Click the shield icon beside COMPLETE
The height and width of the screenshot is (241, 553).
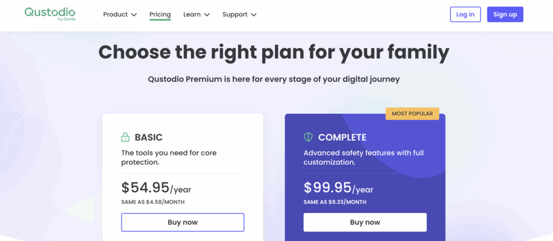[308, 137]
